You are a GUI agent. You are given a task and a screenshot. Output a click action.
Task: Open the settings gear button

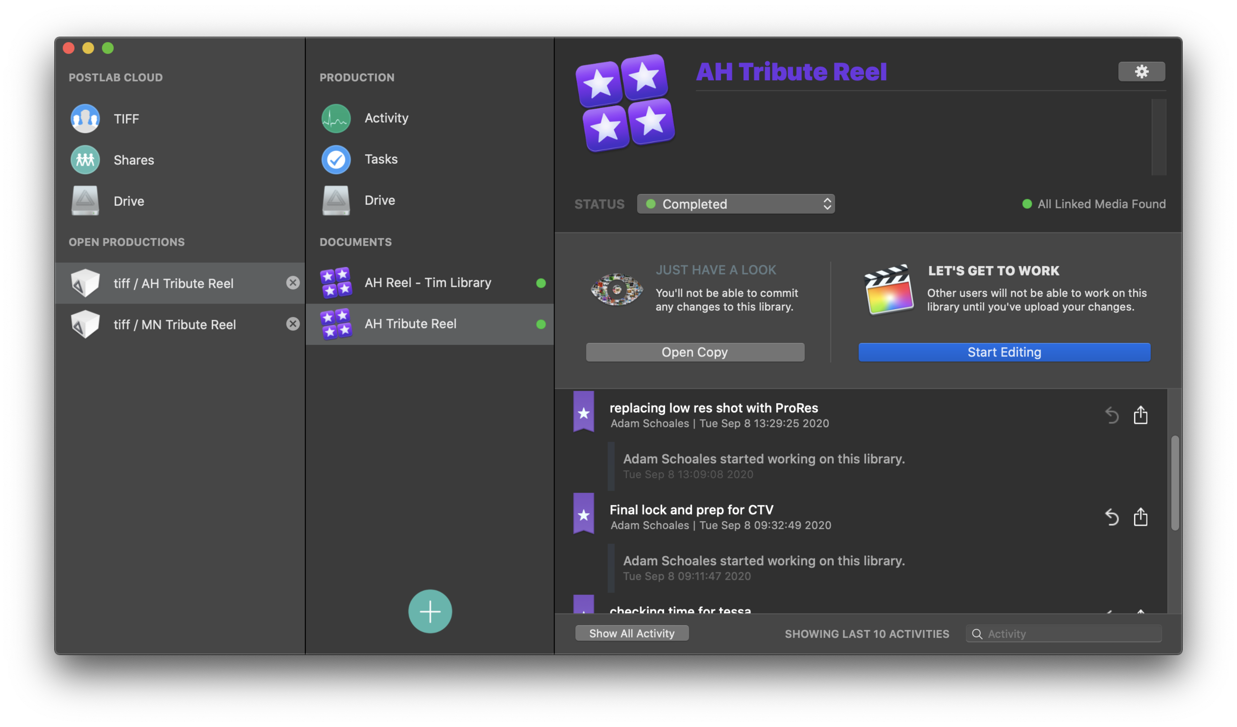pos(1141,72)
